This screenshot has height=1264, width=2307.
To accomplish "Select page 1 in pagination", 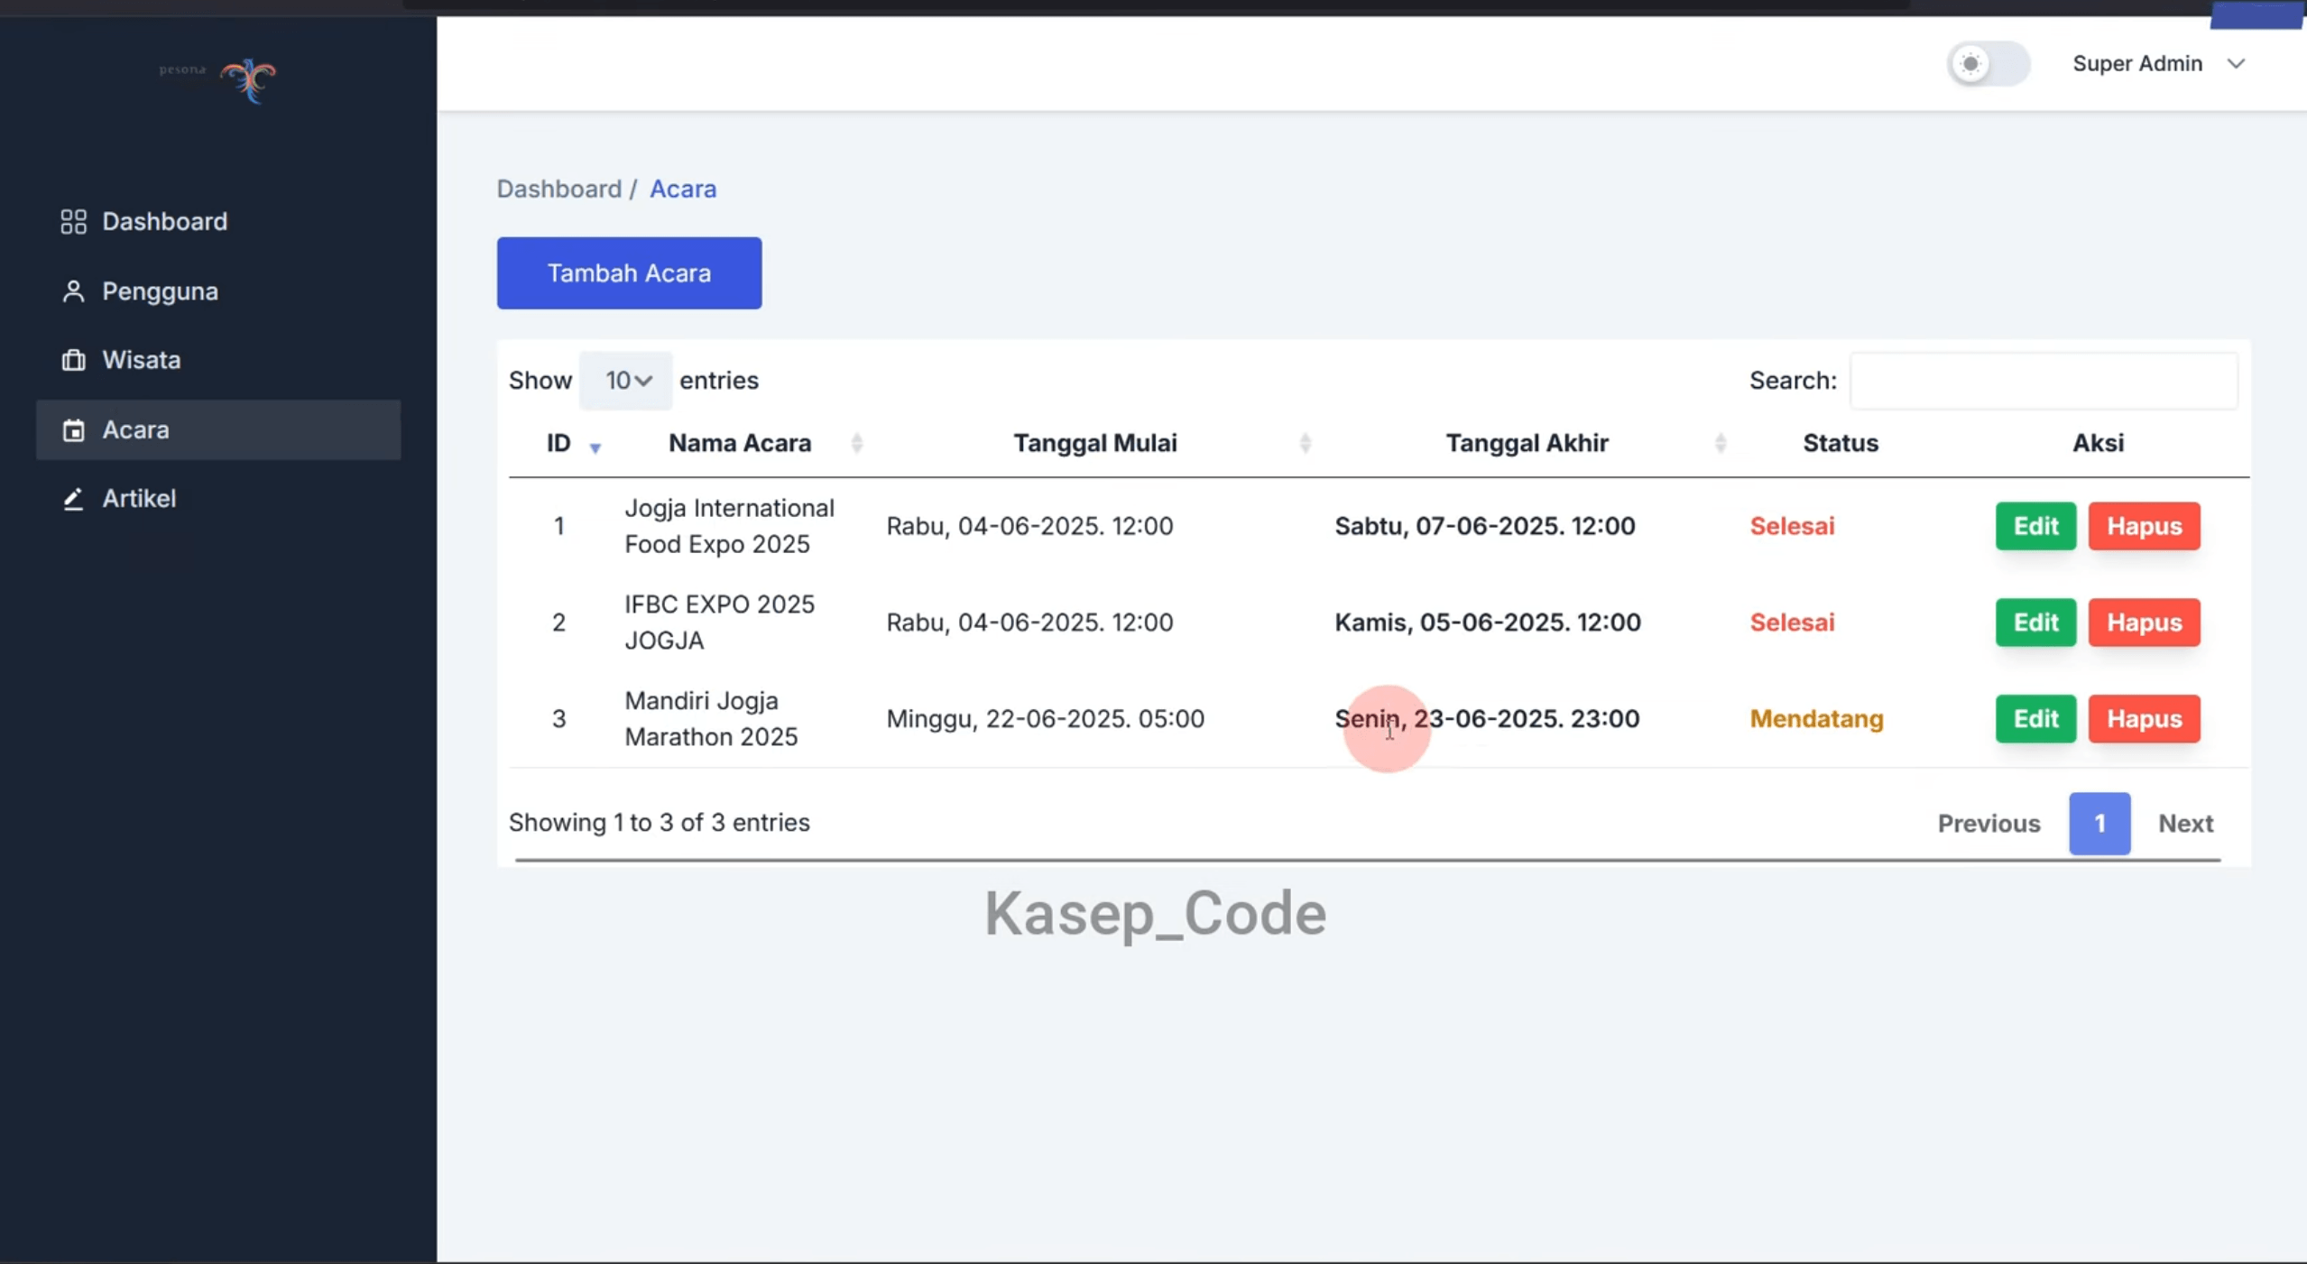I will pyautogui.click(x=2099, y=824).
